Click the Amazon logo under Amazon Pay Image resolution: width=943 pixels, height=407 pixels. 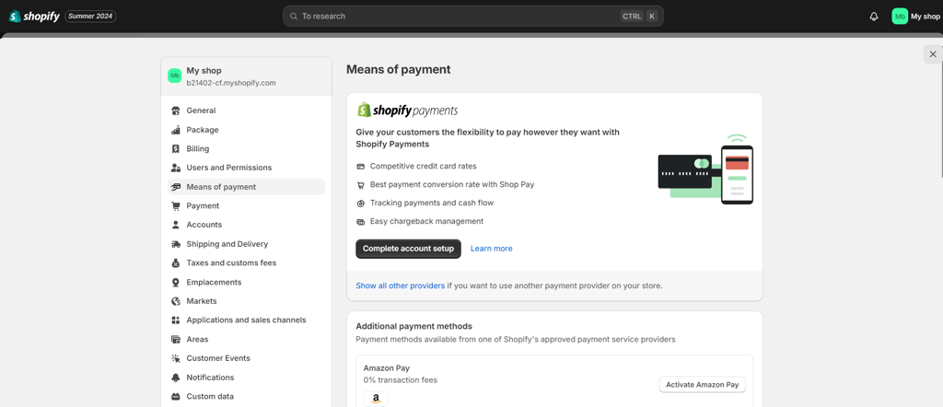click(x=376, y=399)
